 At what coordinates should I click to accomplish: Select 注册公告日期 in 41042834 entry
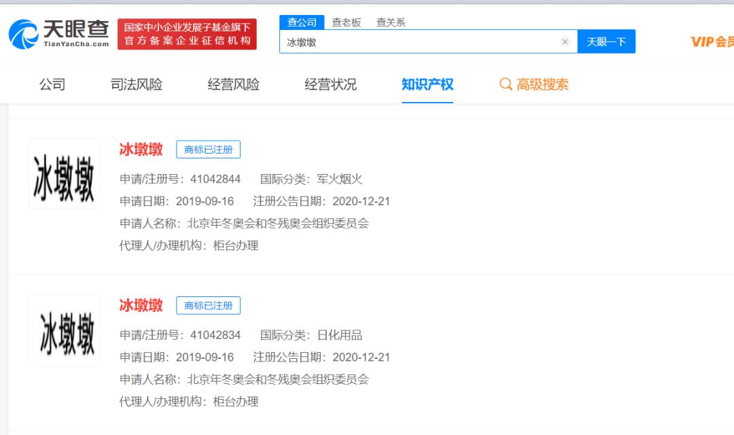pos(361,358)
